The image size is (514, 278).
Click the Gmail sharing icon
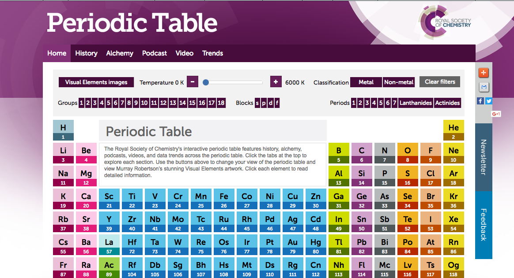(x=483, y=87)
